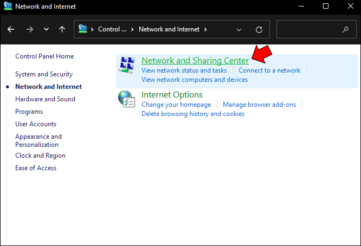Image resolution: width=361 pixels, height=246 pixels.
Task: Select Connect to a network link
Action: click(x=269, y=70)
